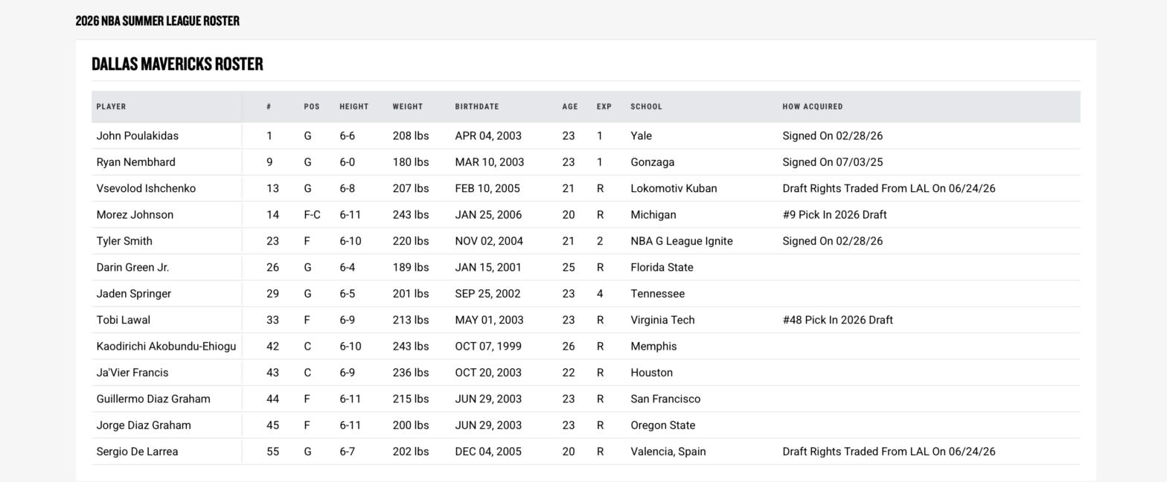The width and height of the screenshot is (1167, 482).
Task: Select jersey number 55 cell
Action: 273,452
